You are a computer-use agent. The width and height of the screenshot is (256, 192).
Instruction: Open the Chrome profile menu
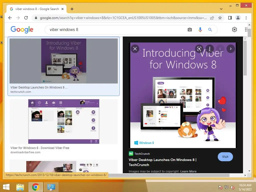238,18
